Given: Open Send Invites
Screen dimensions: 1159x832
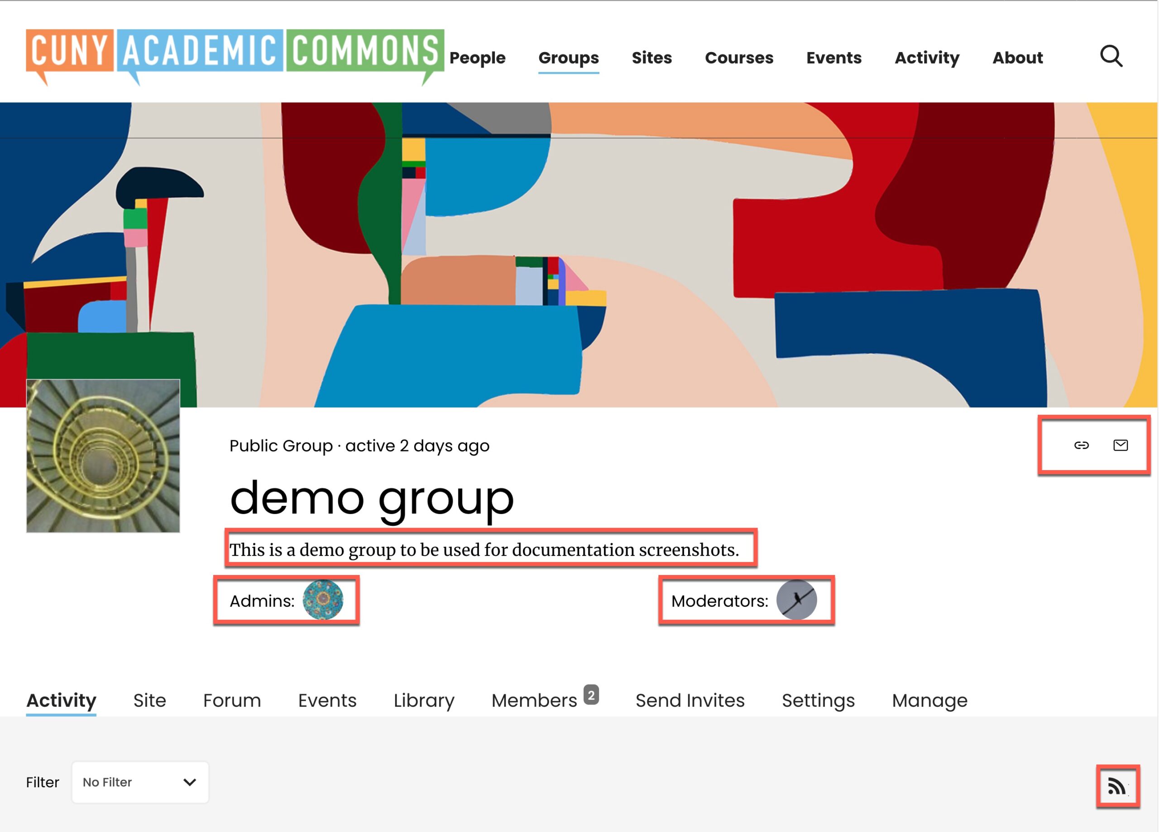Looking at the screenshot, I should click(689, 700).
